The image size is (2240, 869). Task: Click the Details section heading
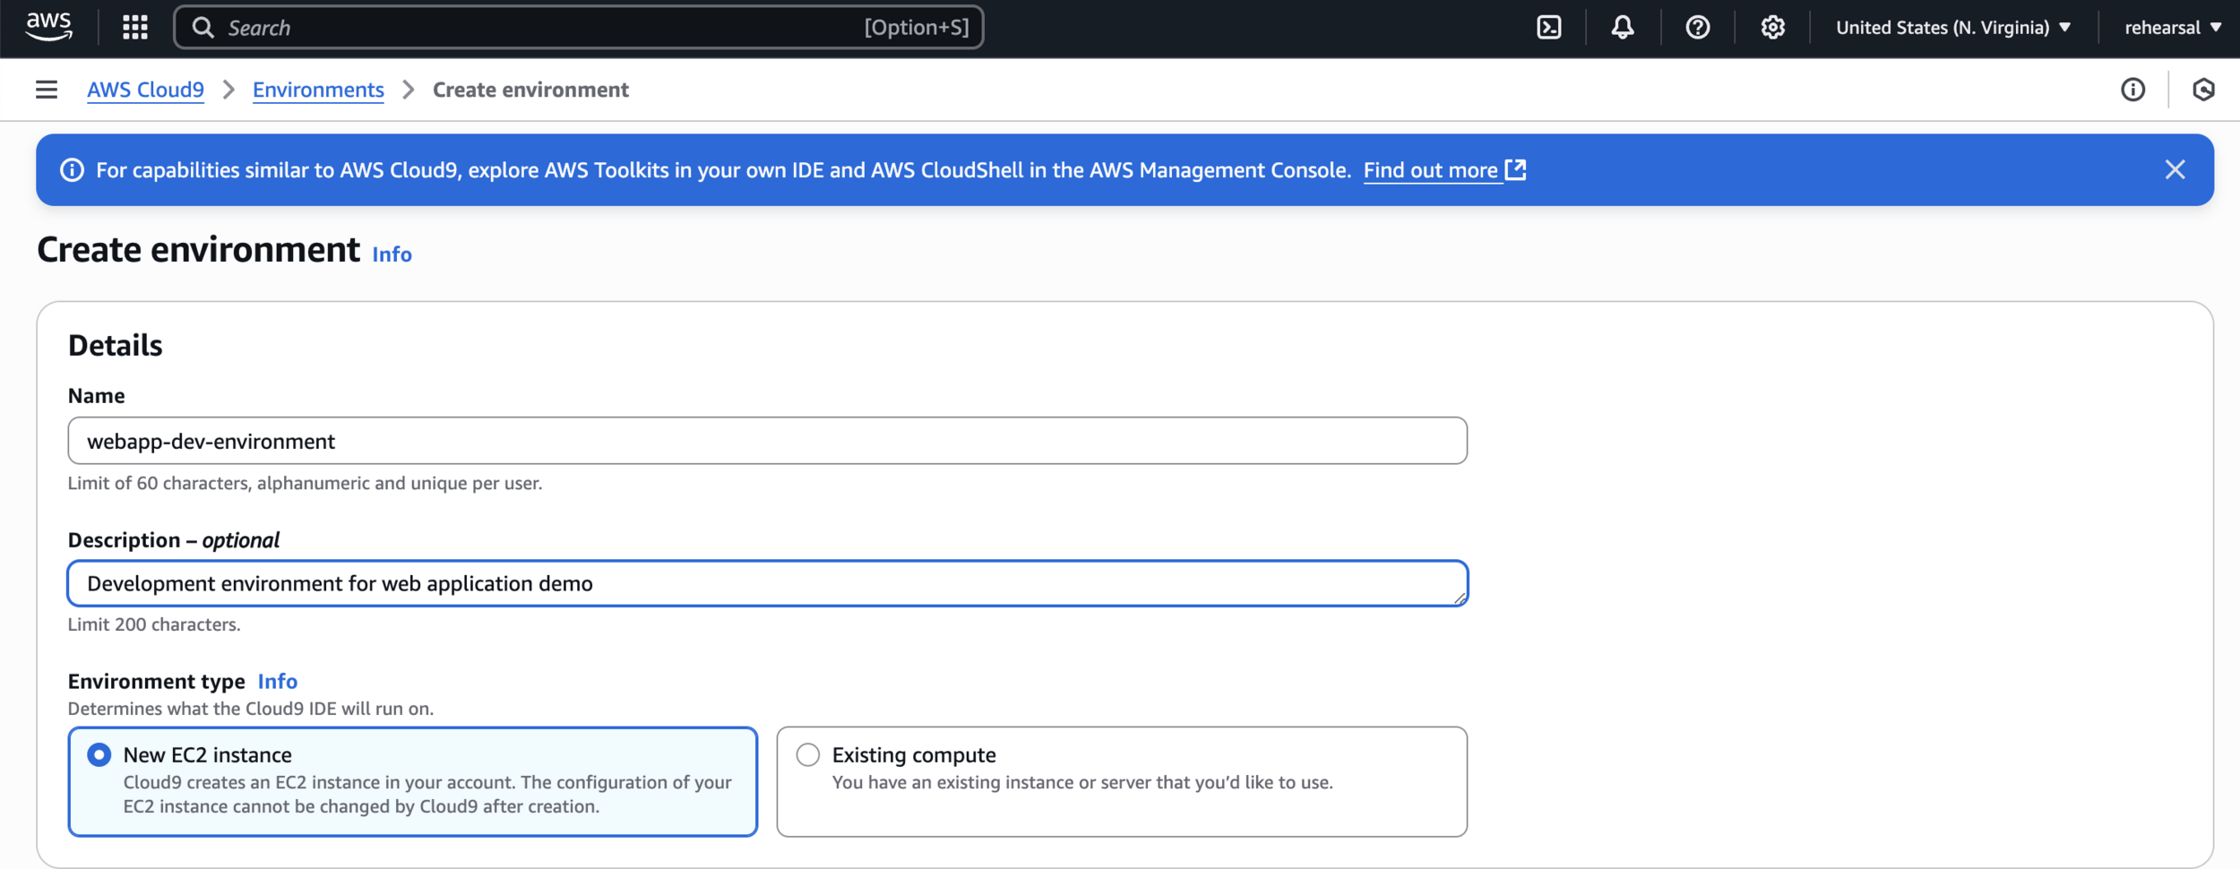[116, 345]
